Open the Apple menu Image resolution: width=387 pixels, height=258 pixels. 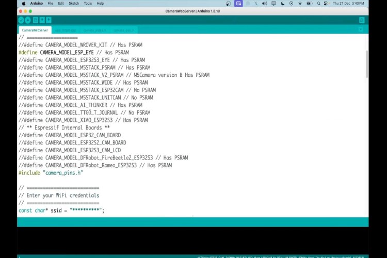[24, 4]
